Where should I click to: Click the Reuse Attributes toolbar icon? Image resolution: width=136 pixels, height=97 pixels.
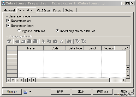(x=35, y=41)
